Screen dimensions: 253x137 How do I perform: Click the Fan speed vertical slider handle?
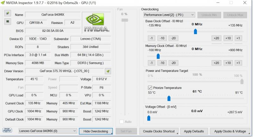[x=125, y=20]
